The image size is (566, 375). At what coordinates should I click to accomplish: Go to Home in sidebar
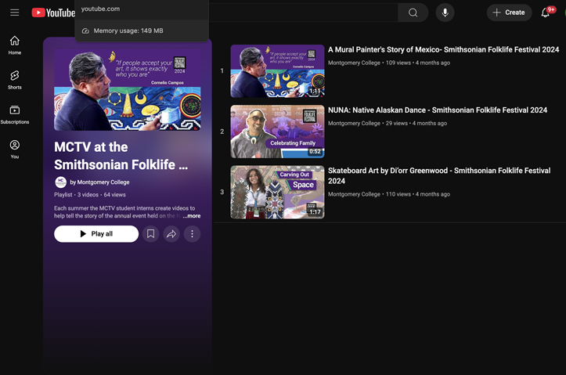coord(14,45)
